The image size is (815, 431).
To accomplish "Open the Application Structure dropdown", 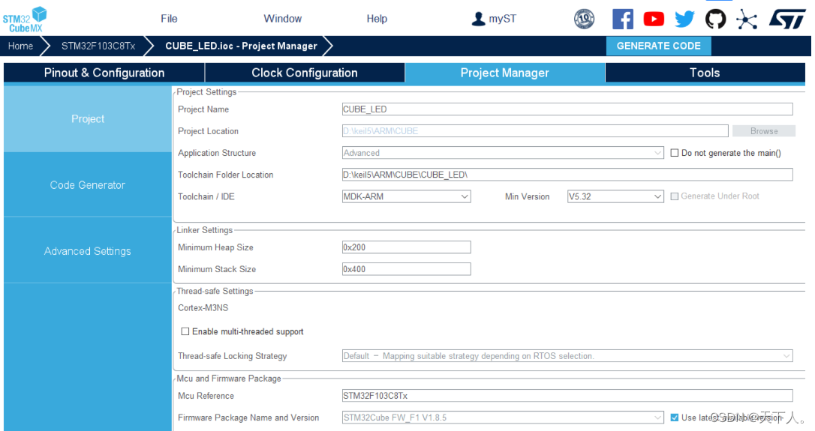I will [503, 153].
